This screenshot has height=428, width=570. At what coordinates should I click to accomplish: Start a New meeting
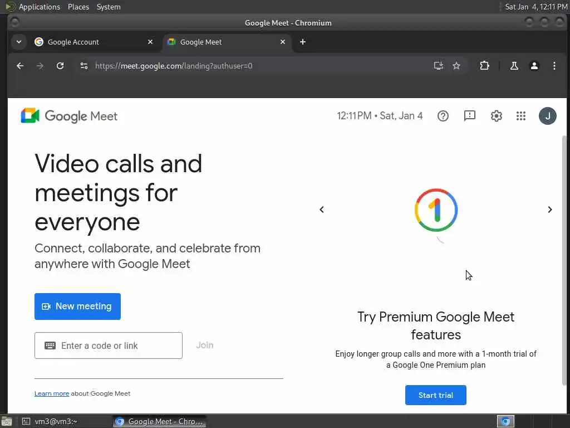pos(77,307)
